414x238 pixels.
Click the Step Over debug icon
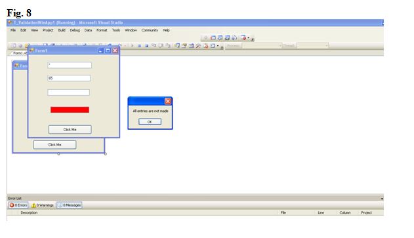161,46
